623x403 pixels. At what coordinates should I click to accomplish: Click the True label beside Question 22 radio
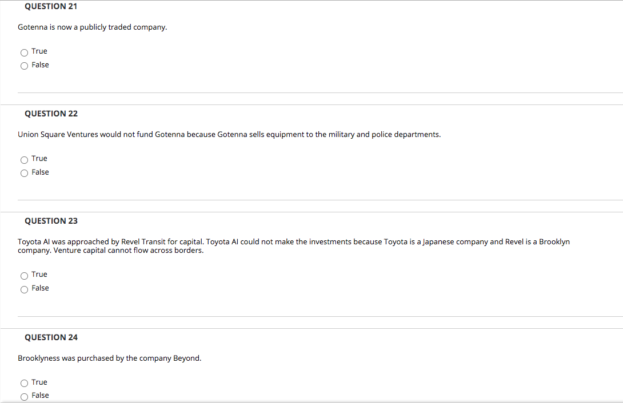(x=39, y=158)
